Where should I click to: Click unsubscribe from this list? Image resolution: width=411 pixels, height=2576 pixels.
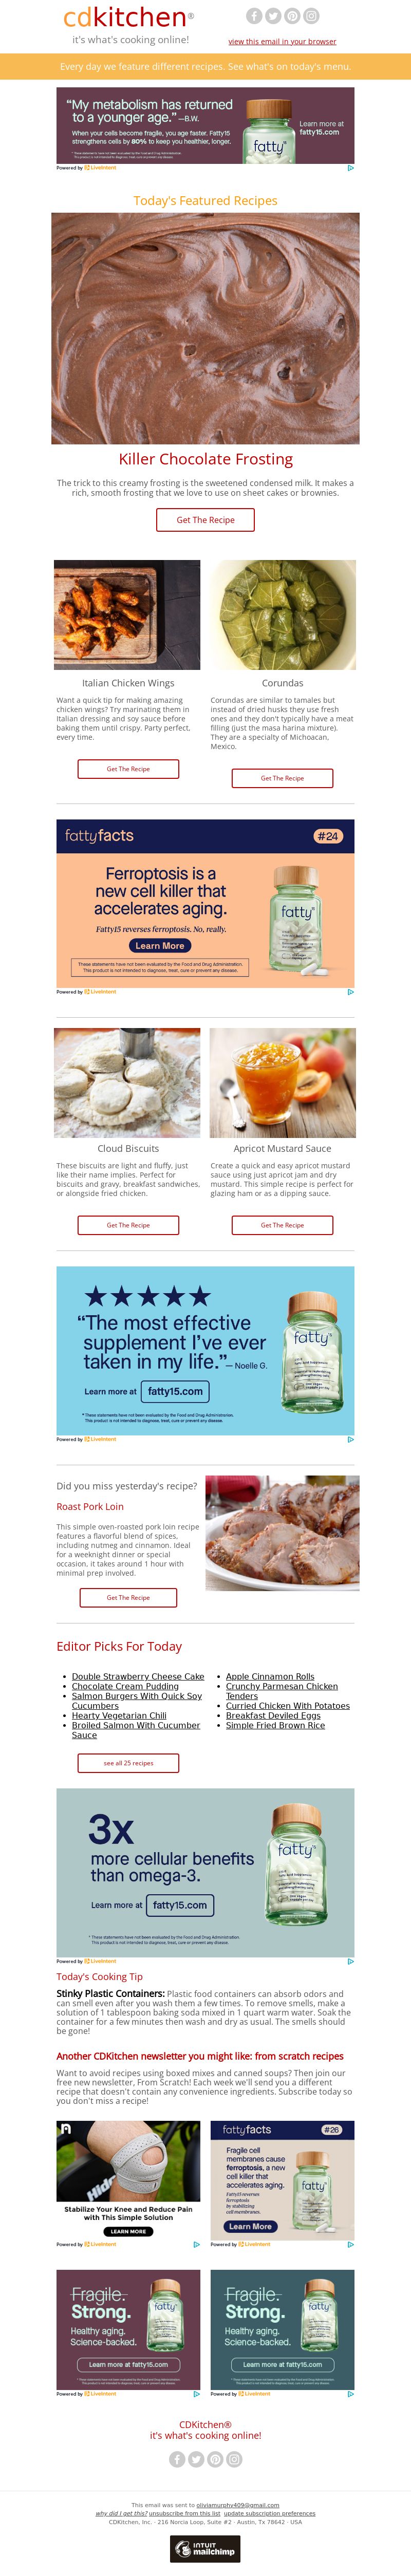coord(184,2513)
